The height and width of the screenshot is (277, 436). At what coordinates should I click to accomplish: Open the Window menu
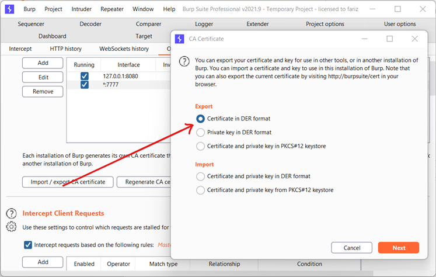(x=143, y=9)
